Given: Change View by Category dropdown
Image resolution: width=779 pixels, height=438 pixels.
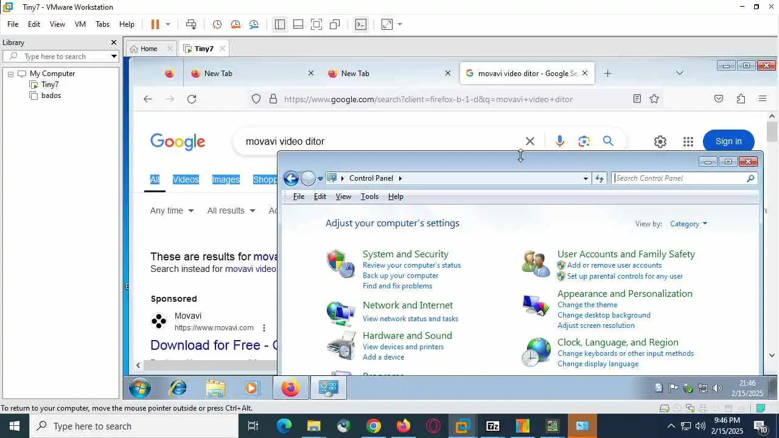Looking at the screenshot, I should click(688, 224).
